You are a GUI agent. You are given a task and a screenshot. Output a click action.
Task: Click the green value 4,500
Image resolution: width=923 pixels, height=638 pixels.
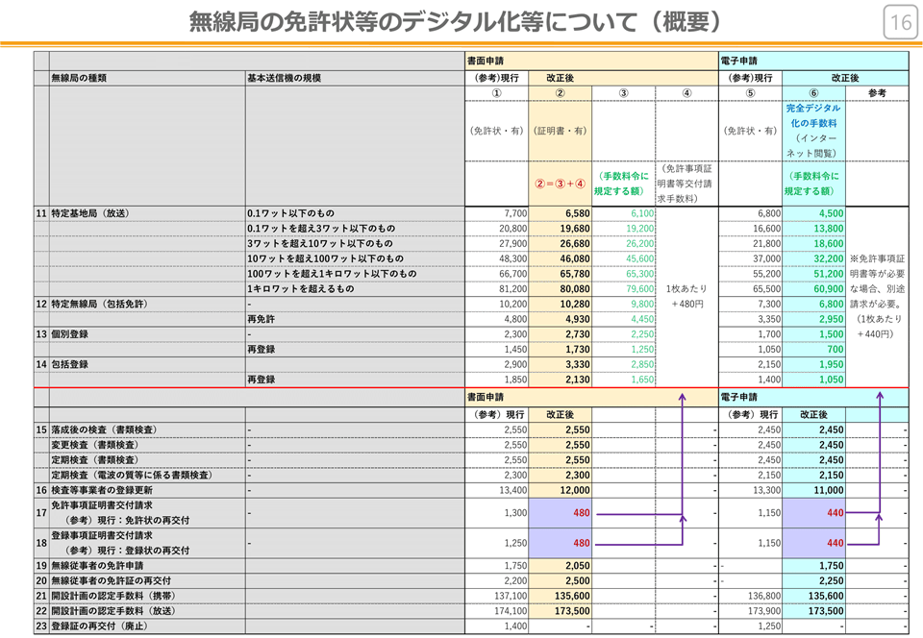[x=831, y=213]
